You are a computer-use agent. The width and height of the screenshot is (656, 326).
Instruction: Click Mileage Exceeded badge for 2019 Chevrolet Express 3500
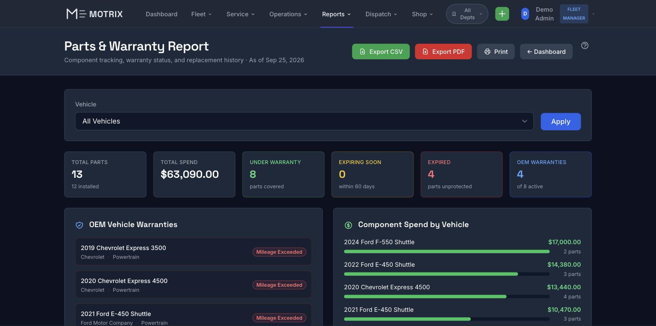click(279, 252)
